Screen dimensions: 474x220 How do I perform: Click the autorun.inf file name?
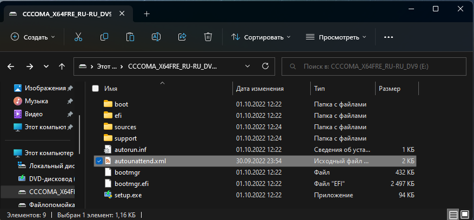click(131, 150)
